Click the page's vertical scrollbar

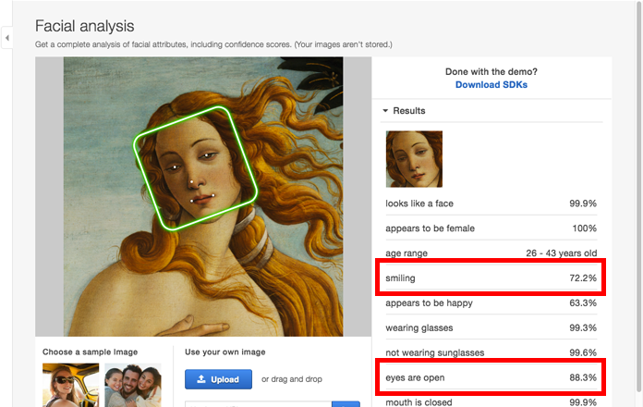[x=639, y=197]
